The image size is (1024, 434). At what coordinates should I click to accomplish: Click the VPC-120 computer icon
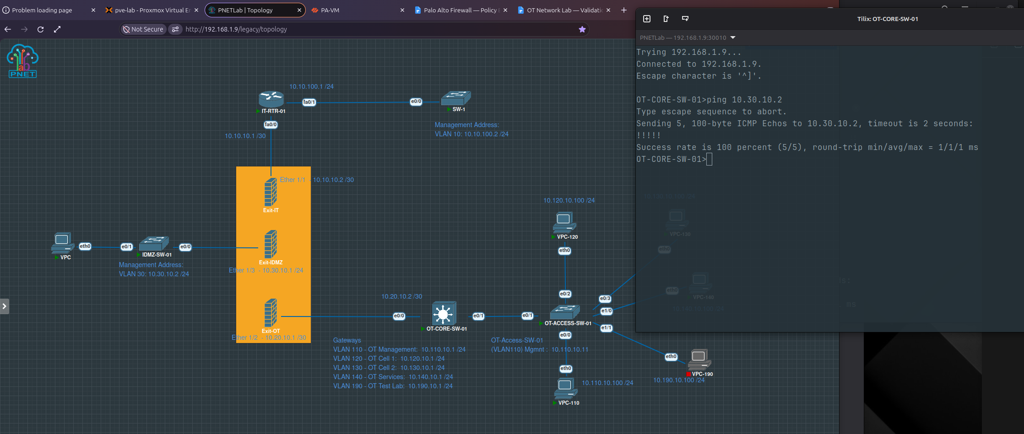click(x=564, y=223)
